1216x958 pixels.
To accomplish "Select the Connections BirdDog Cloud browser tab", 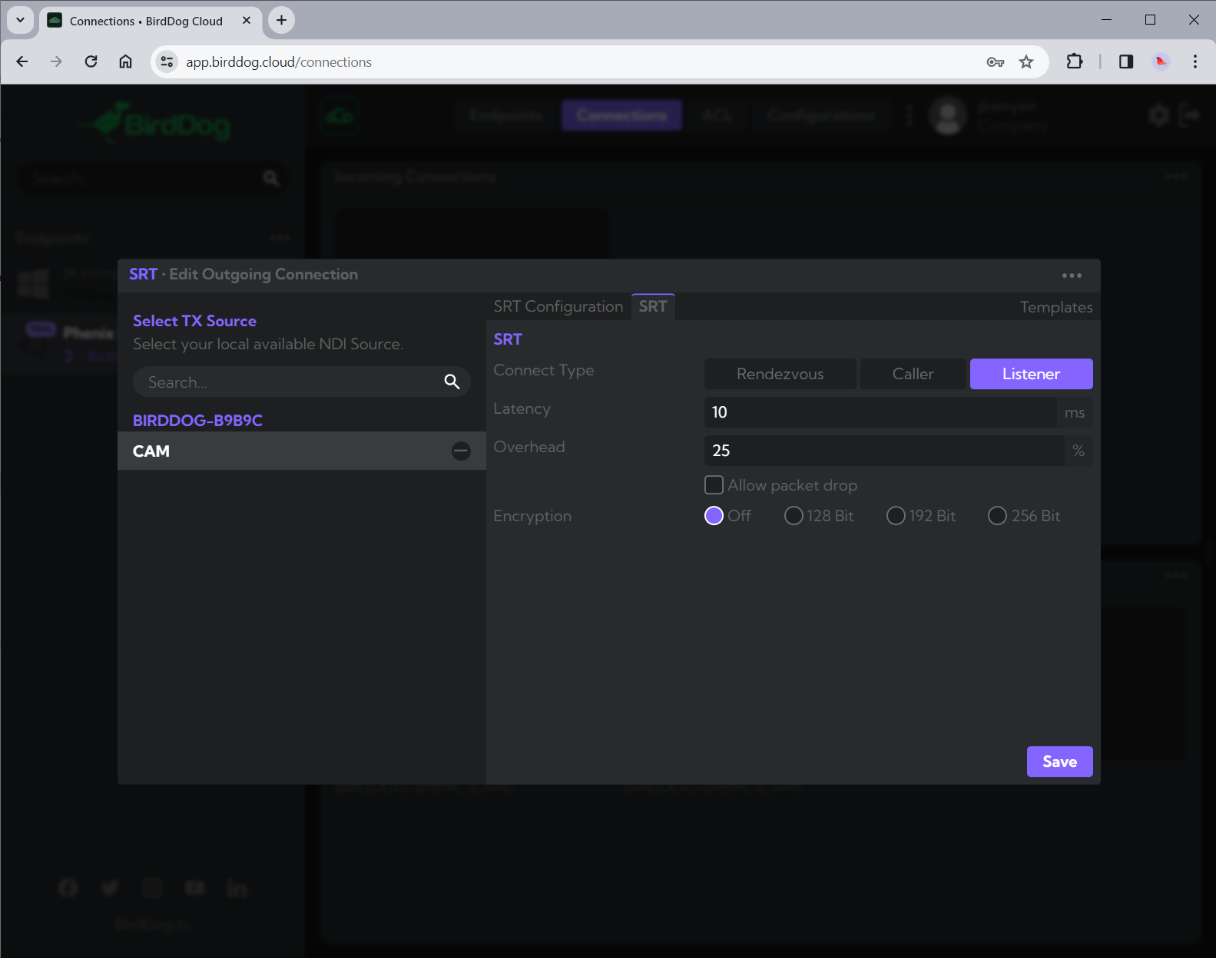I will (150, 21).
